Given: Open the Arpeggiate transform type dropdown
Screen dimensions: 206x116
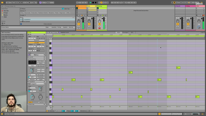Looking at the screenshot, I should click(37, 84).
